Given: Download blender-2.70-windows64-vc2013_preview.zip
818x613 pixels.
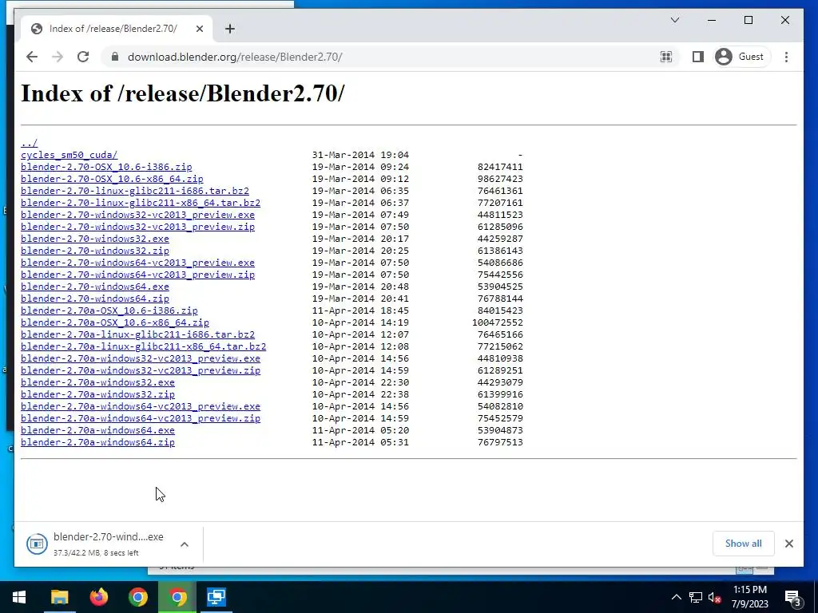Looking at the screenshot, I should [x=137, y=275].
